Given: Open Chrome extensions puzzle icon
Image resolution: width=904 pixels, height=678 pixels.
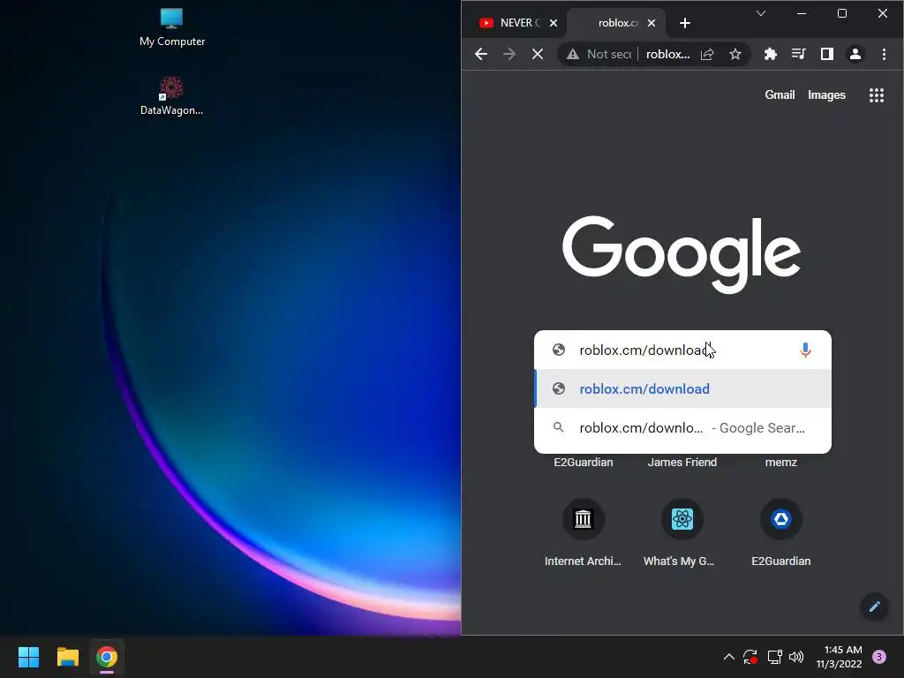Looking at the screenshot, I should click(x=770, y=54).
